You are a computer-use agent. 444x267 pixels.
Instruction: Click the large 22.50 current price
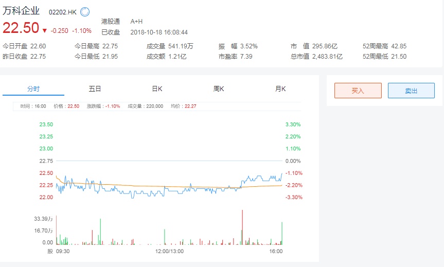[21, 28]
